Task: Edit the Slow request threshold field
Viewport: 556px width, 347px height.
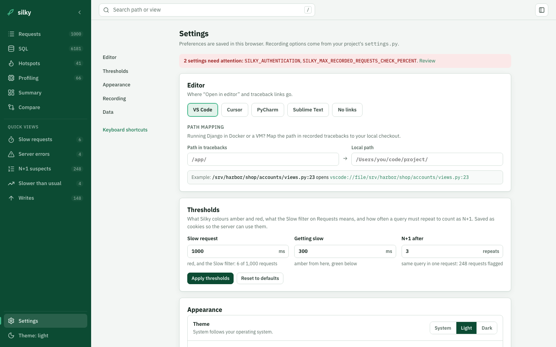Action: click(238, 251)
